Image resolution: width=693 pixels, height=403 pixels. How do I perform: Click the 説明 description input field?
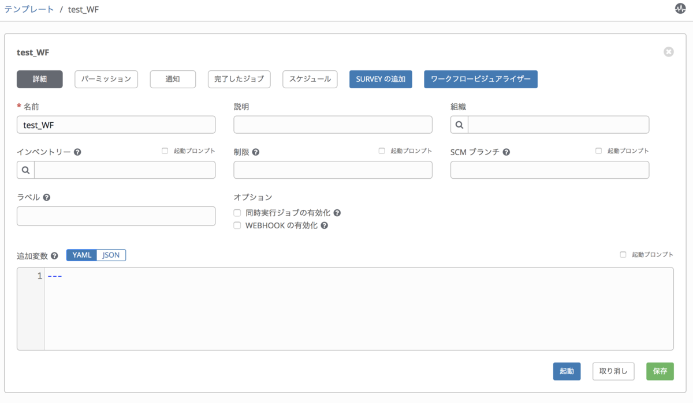(333, 125)
